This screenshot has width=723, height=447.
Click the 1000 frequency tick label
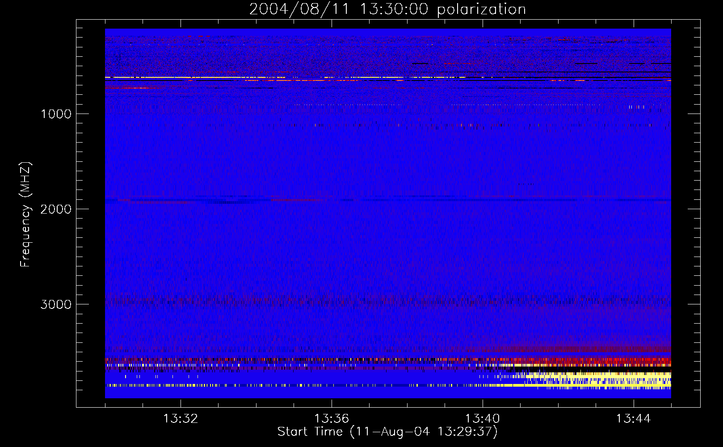click(x=56, y=114)
